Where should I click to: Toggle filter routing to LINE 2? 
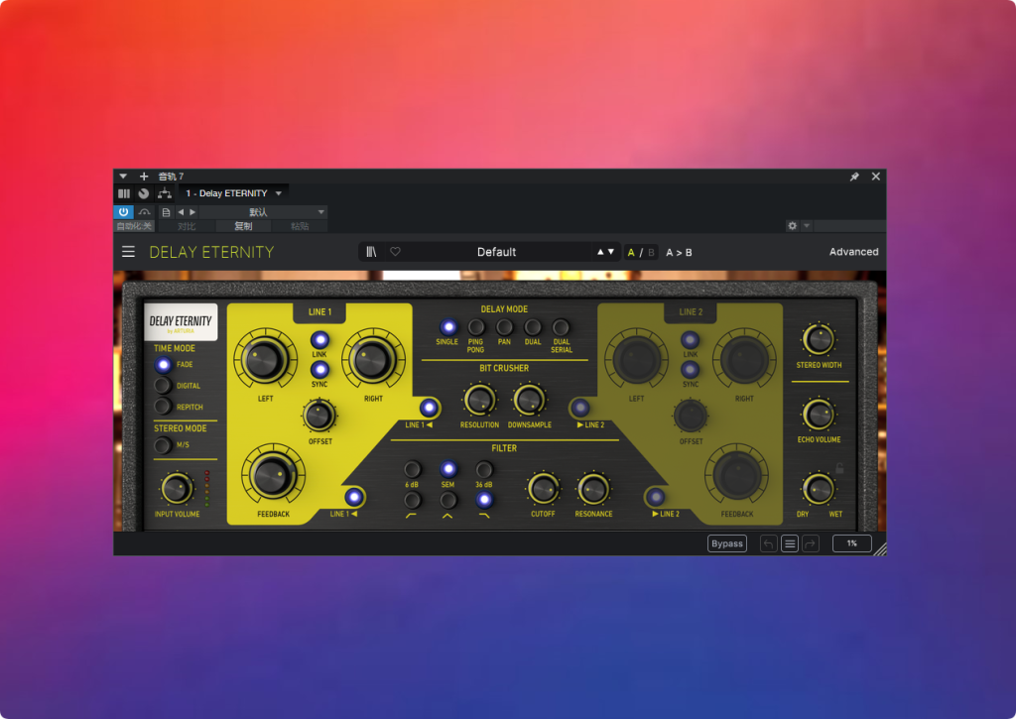(x=656, y=497)
